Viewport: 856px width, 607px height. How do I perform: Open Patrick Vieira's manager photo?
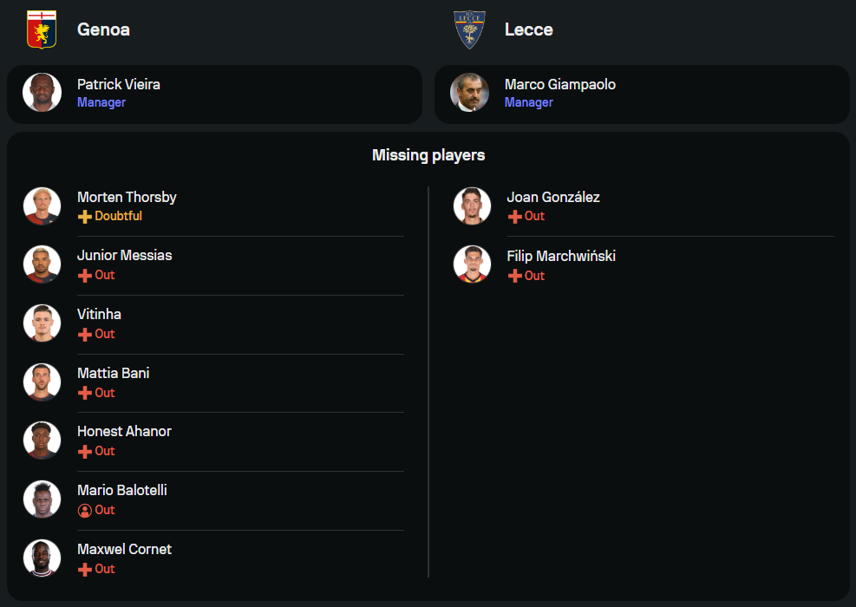tap(42, 93)
